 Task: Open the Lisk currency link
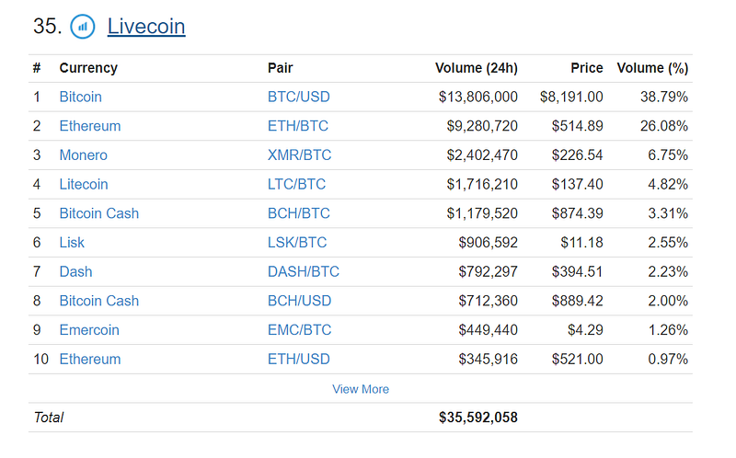[72, 243]
